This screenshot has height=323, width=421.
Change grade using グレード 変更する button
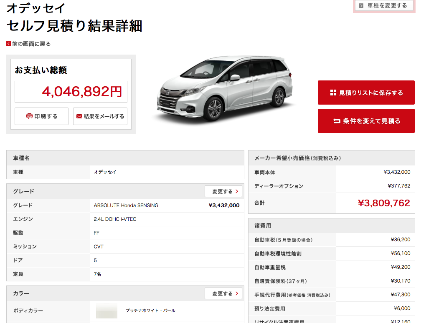click(223, 191)
